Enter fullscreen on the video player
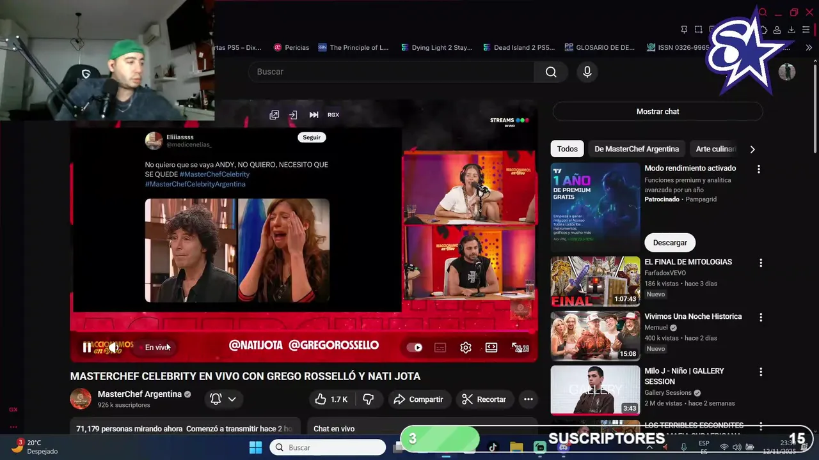 click(516, 348)
